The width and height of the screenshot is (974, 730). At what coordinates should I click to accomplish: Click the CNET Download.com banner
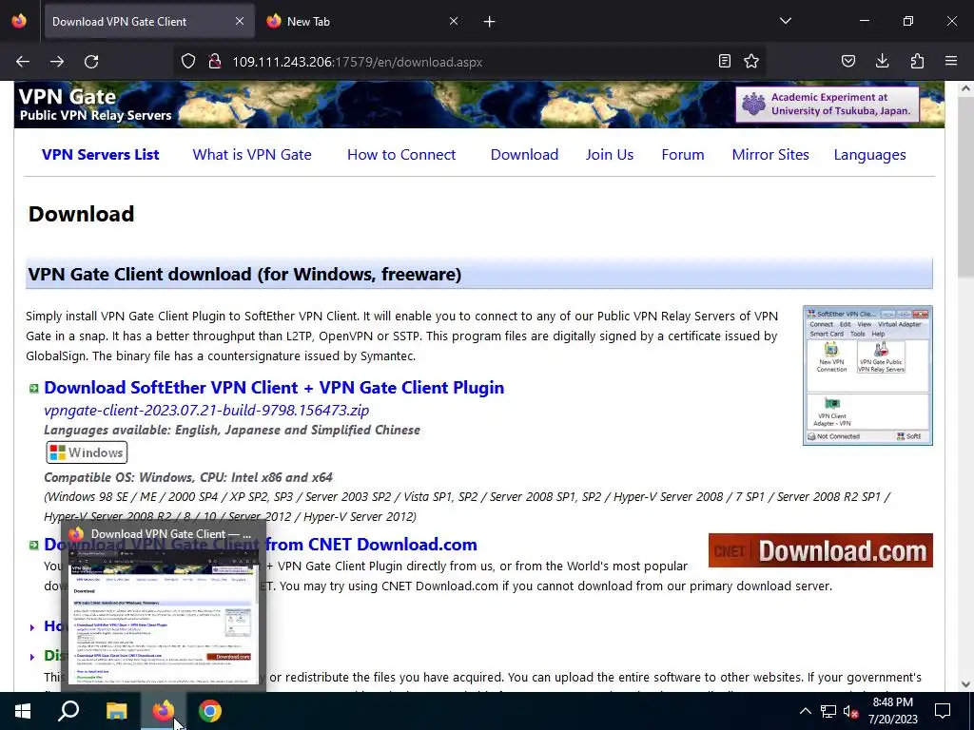pos(821,550)
